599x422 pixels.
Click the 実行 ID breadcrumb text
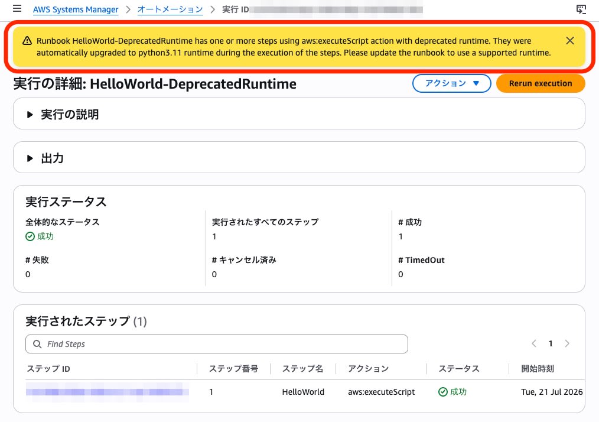(235, 9)
